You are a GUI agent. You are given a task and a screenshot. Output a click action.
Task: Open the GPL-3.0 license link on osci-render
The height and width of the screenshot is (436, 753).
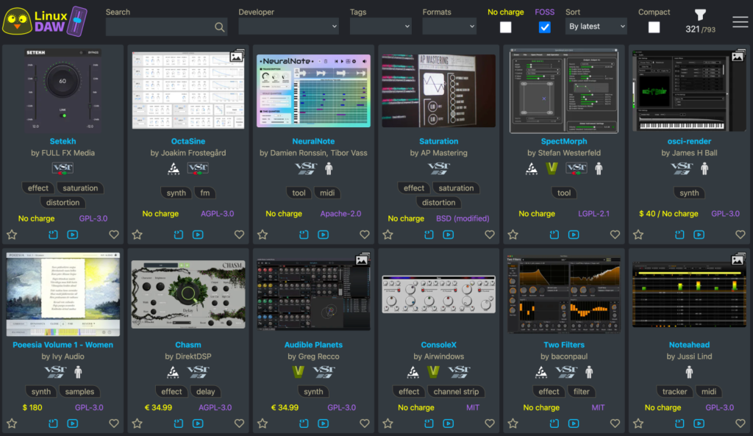[725, 214]
